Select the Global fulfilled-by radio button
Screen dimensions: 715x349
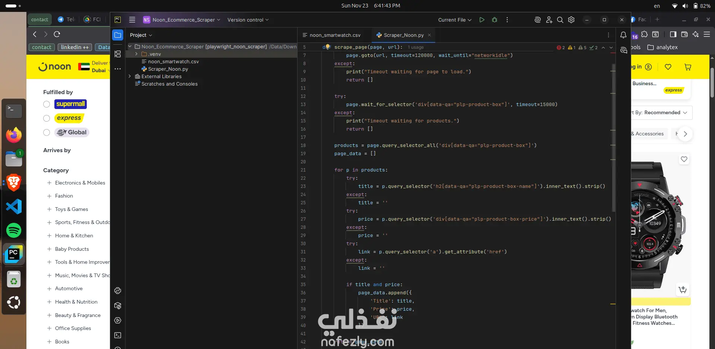coord(47,132)
